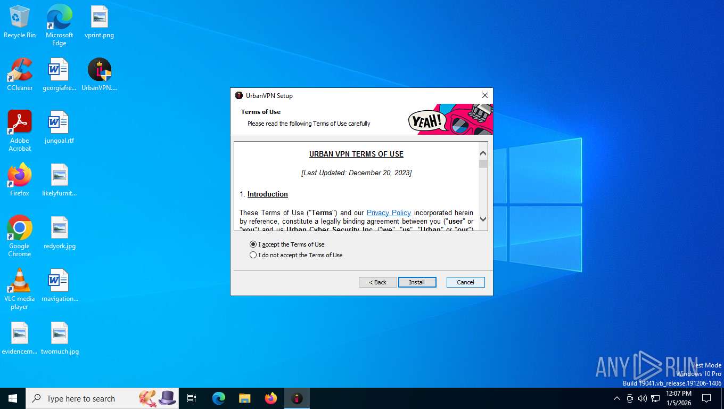Close the UrbanVPN Setup dialog
Screen dimensions: 724x409
click(x=485, y=95)
